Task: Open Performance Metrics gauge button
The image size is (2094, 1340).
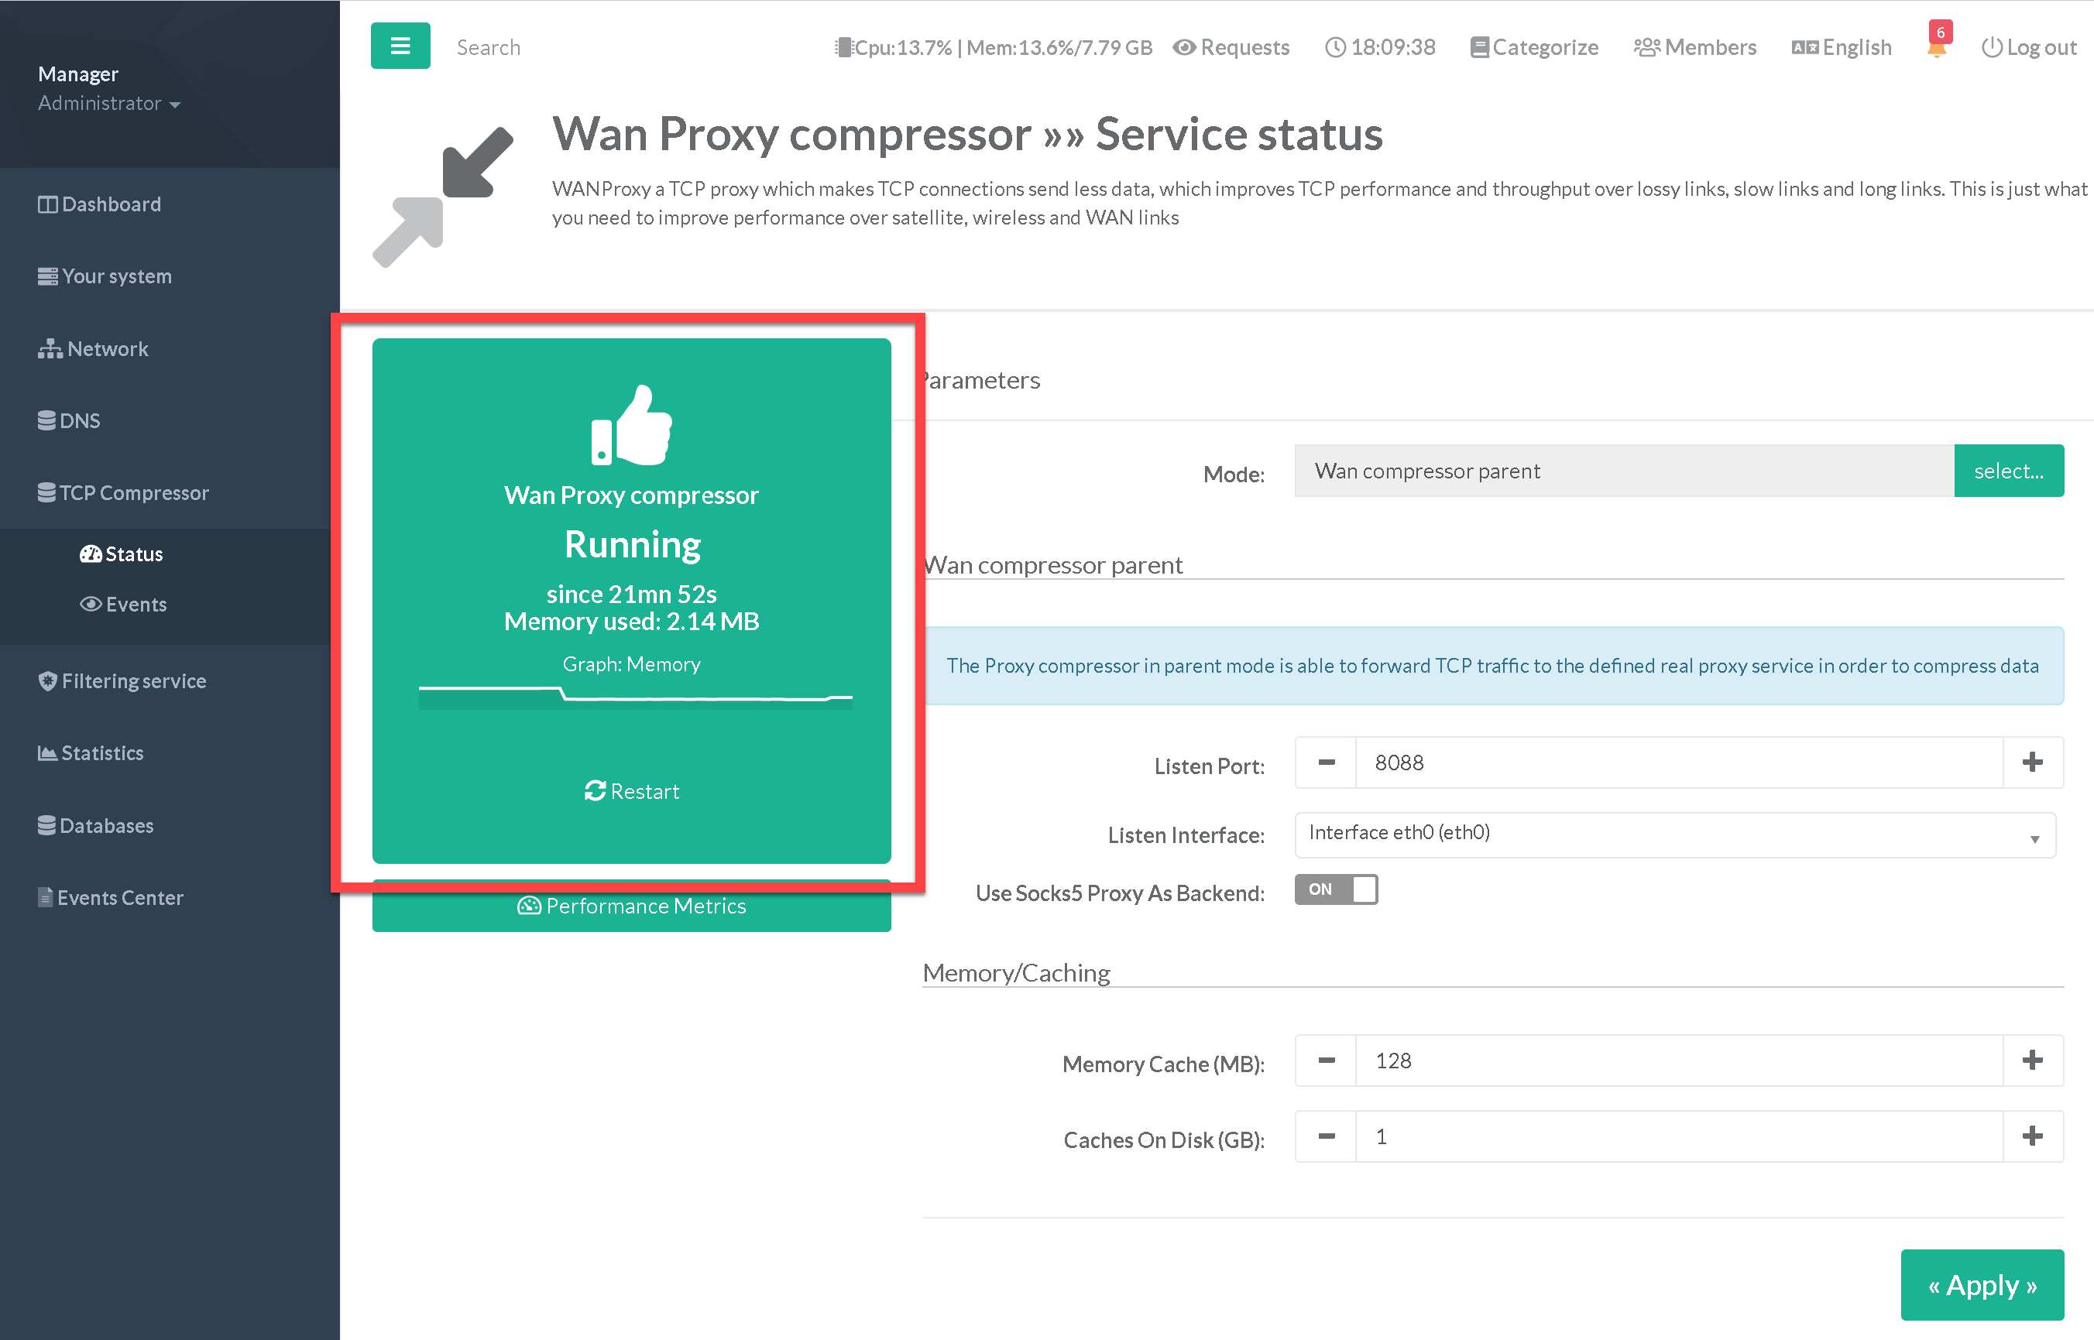Action: pos(631,906)
